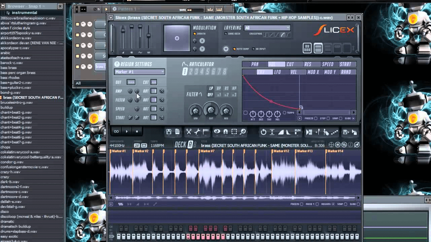The image size is (431, 242).
Task: Click the auto-slicing icon left of add-marker
Action: pos(309,132)
